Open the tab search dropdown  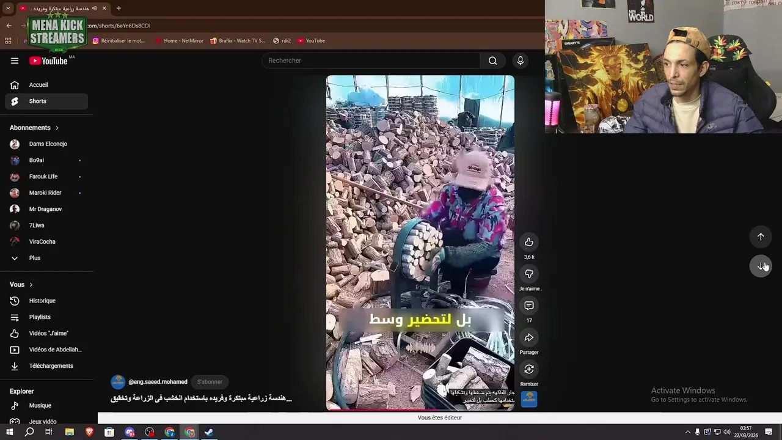click(x=8, y=9)
